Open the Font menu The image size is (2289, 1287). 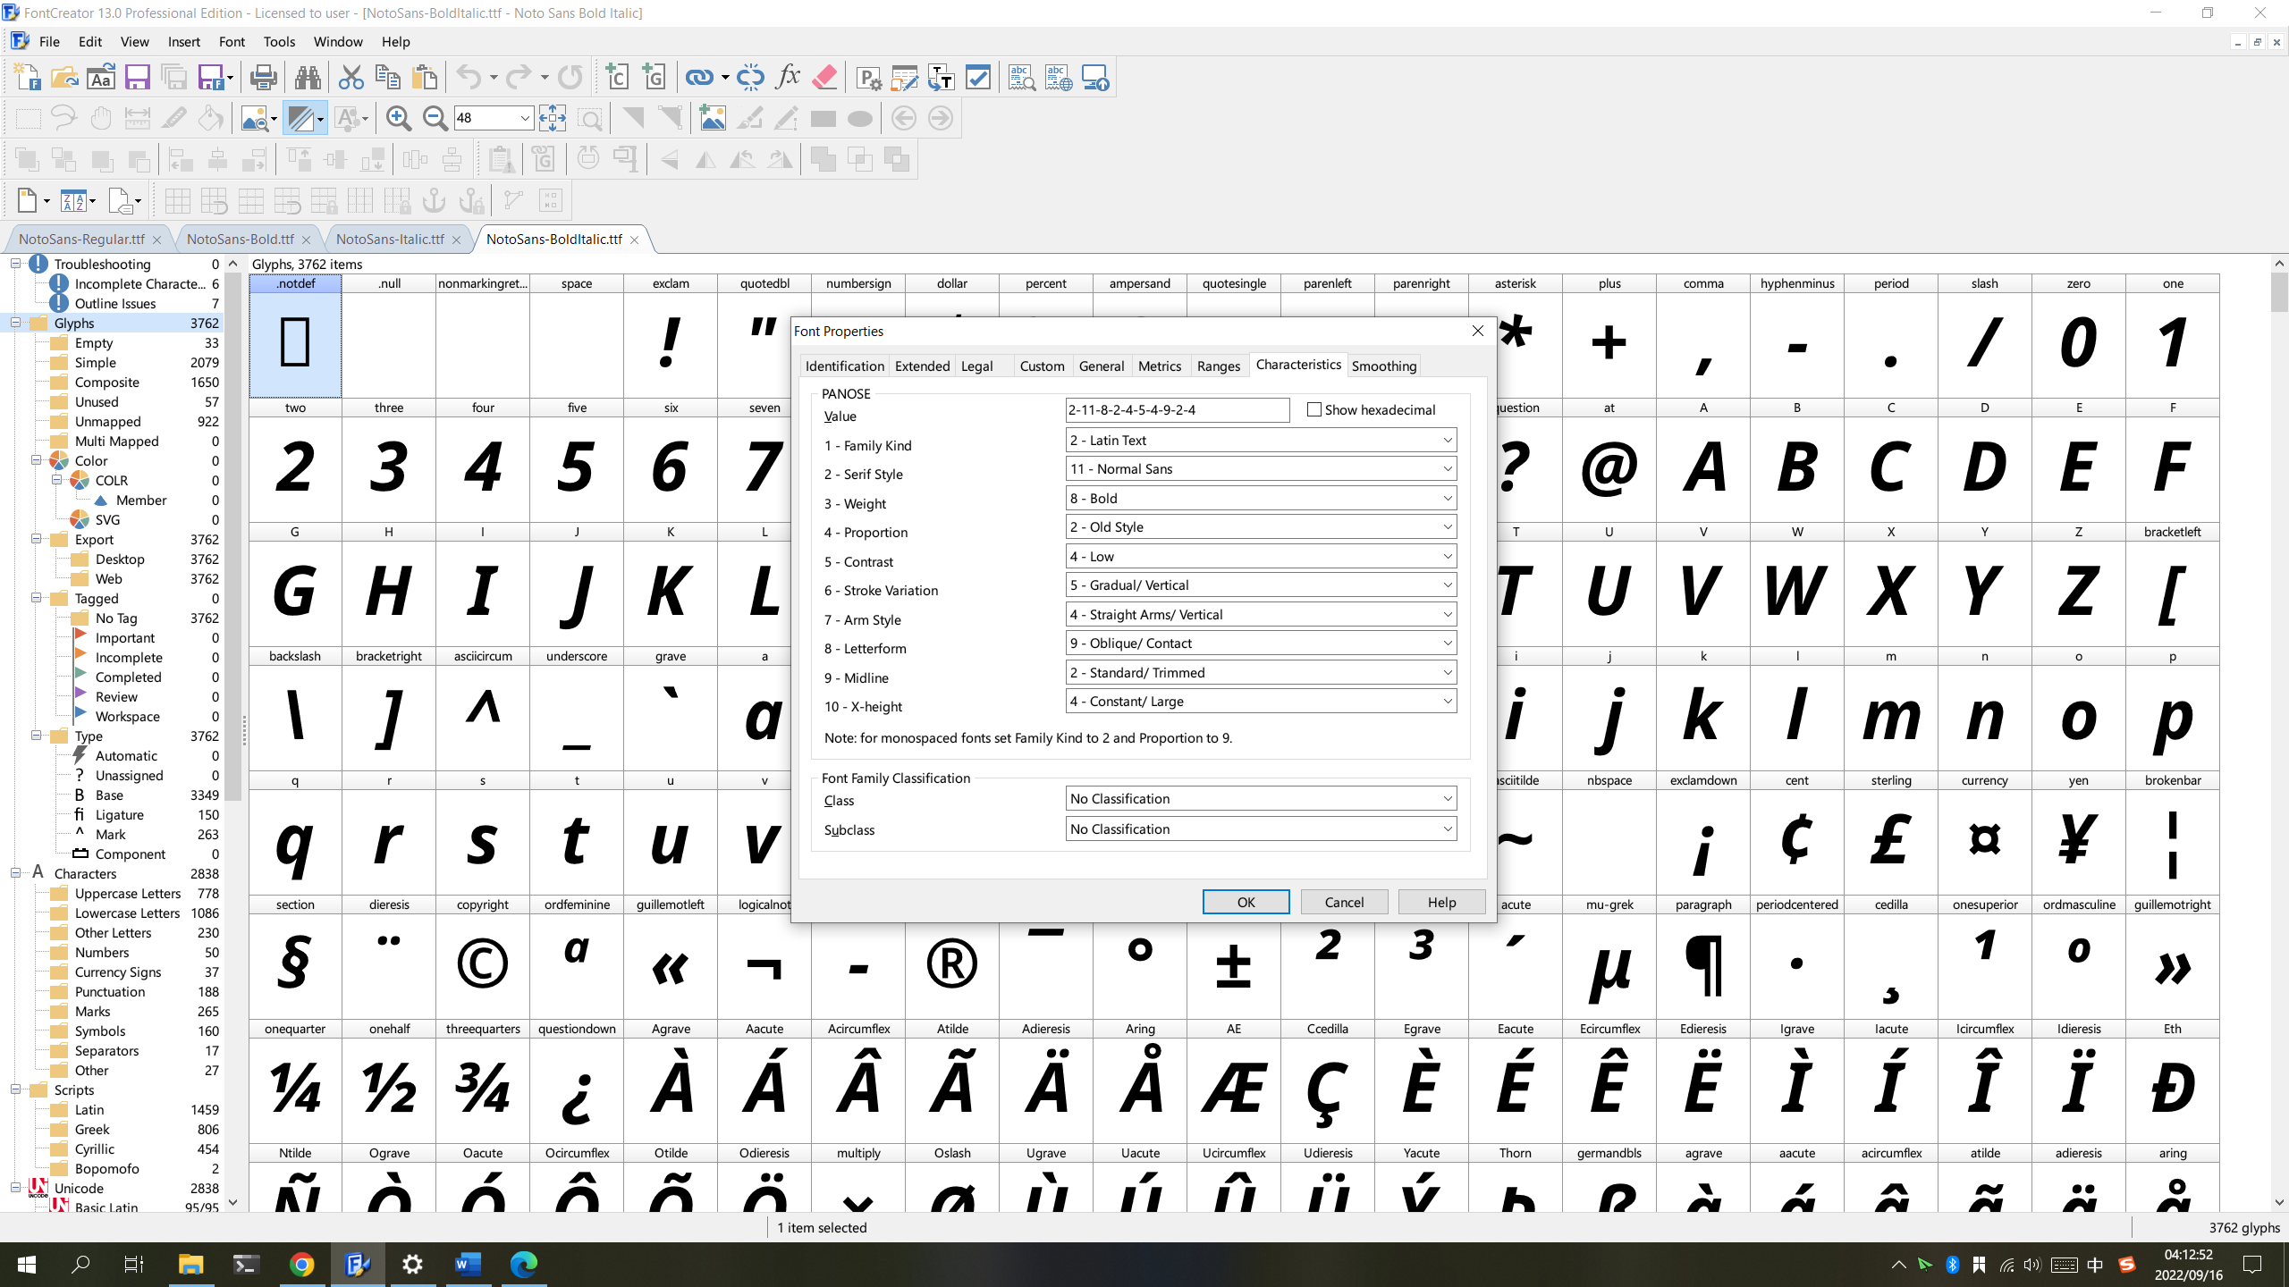[232, 41]
